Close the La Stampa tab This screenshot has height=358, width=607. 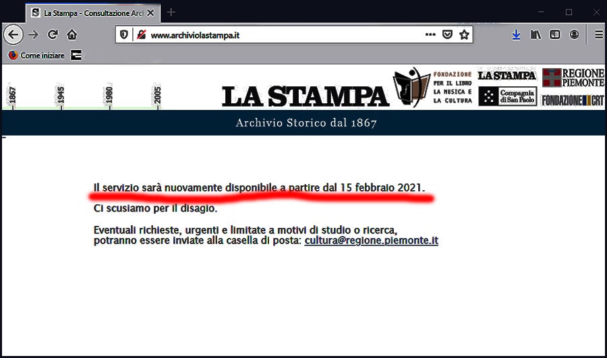(150, 13)
